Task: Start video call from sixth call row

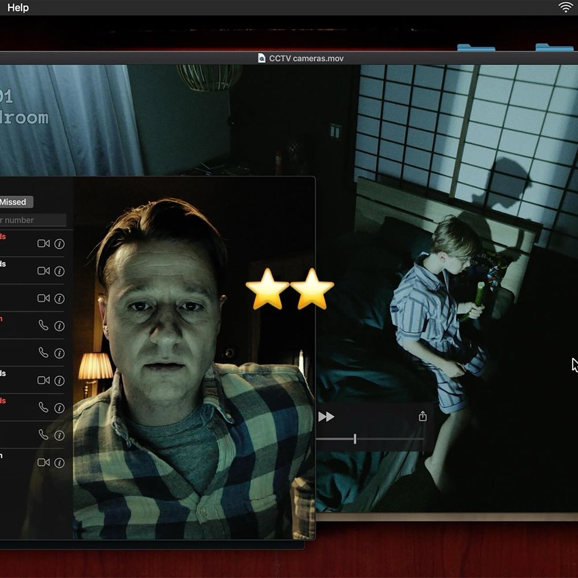Action: (x=43, y=380)
